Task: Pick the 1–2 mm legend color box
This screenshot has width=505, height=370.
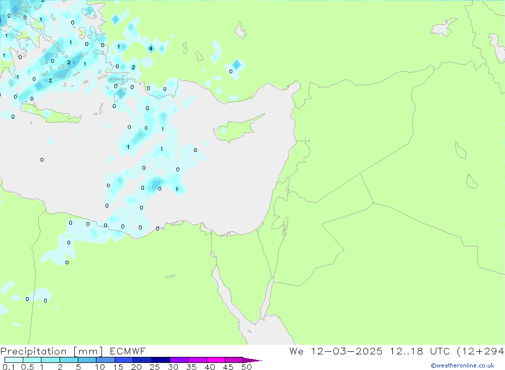Action: point(50,360)
